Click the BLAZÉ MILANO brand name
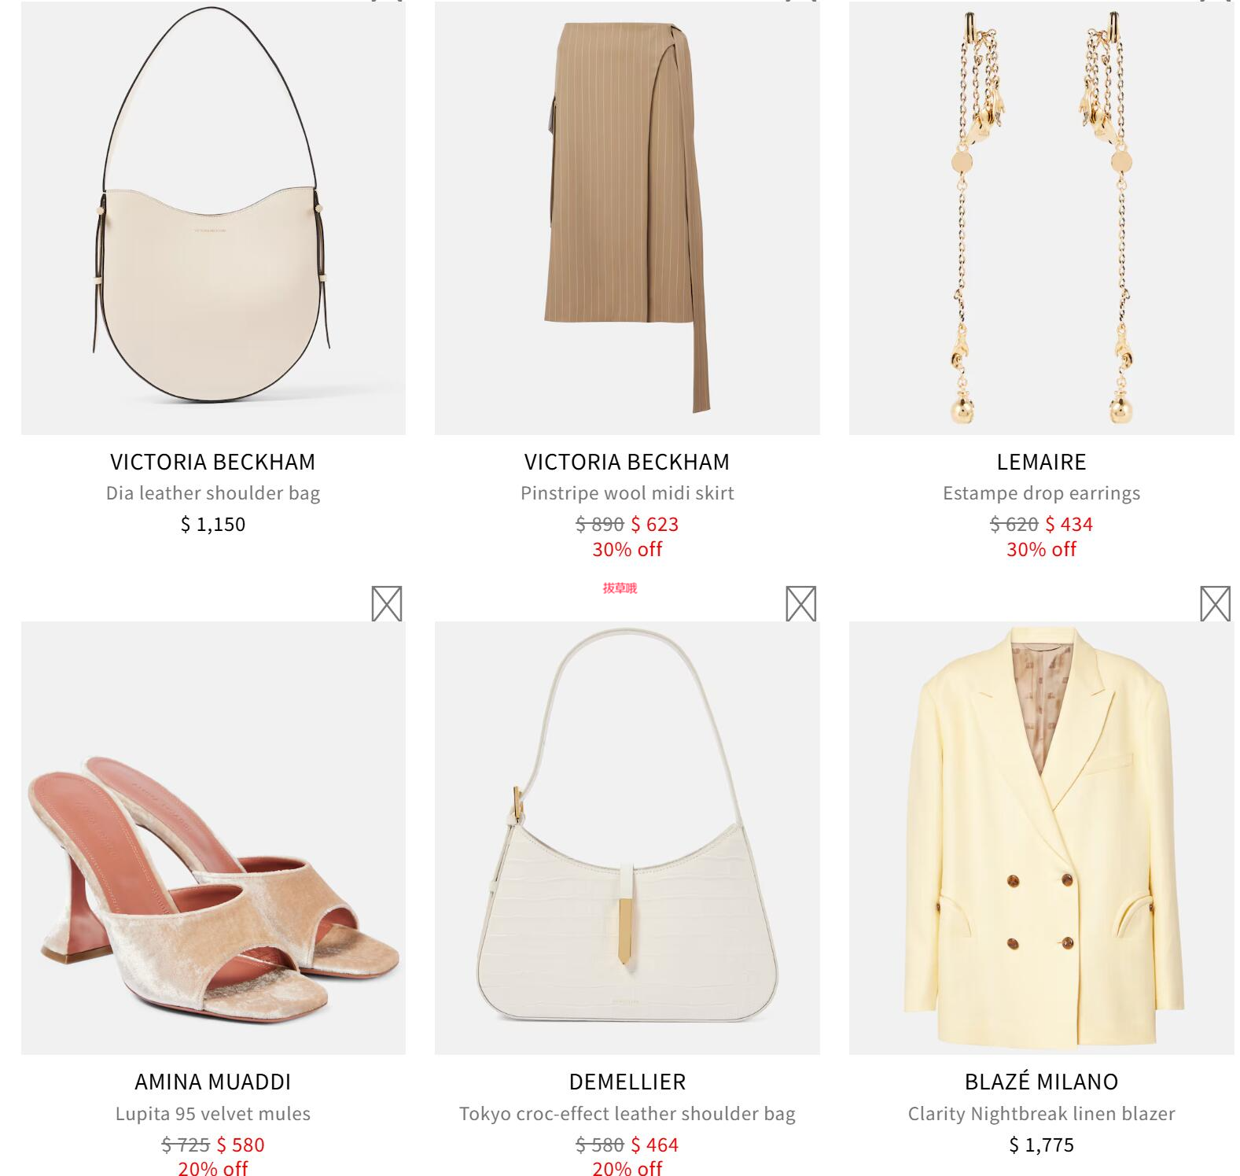 (x=1042, y=1082)
